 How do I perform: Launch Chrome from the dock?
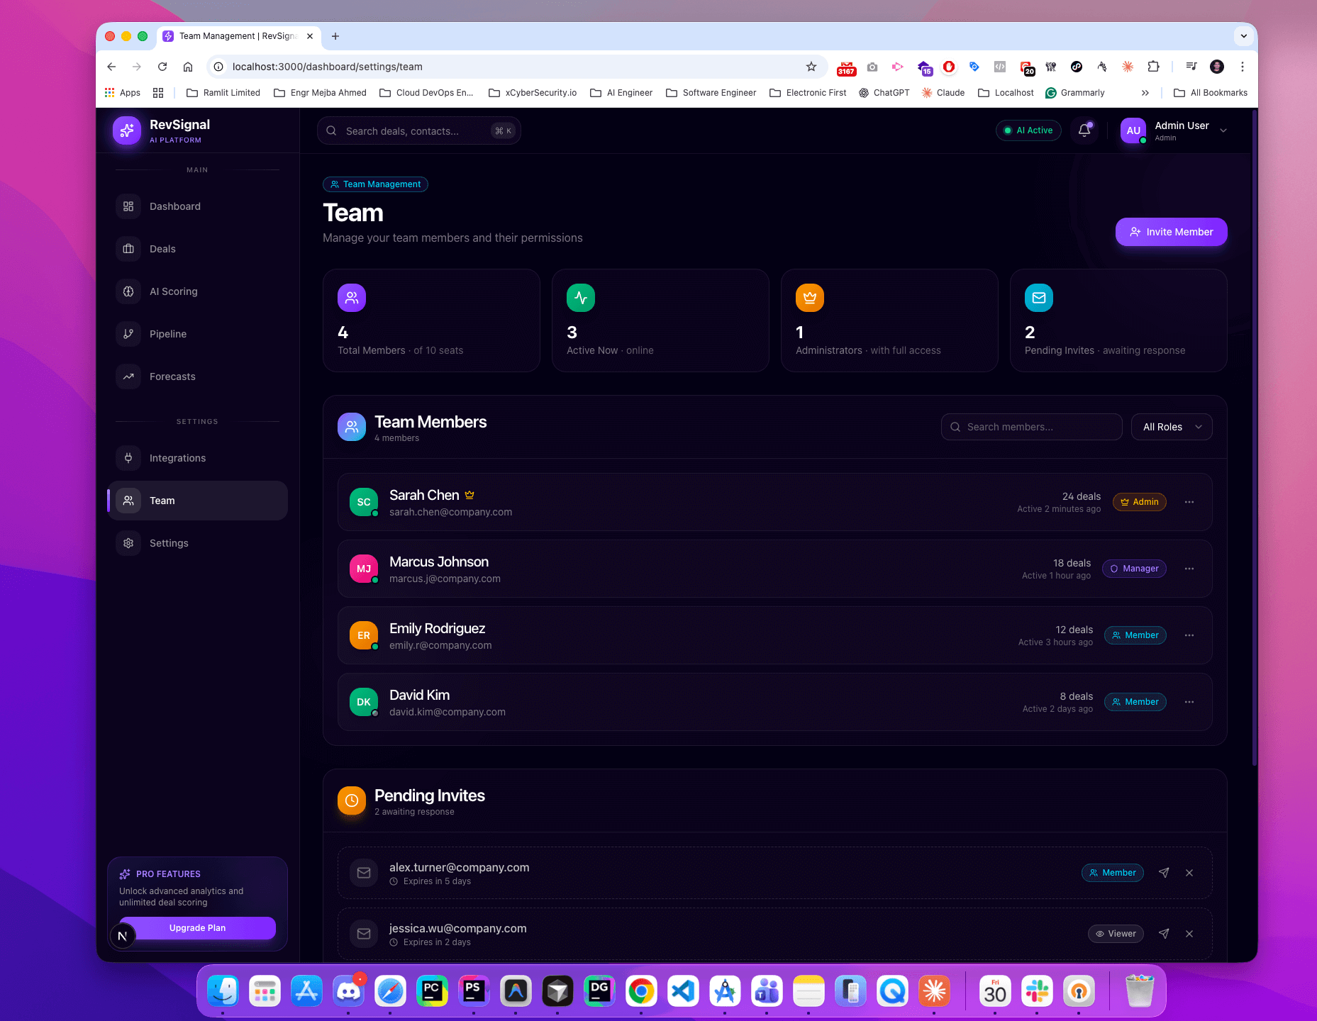coord(641,991)
